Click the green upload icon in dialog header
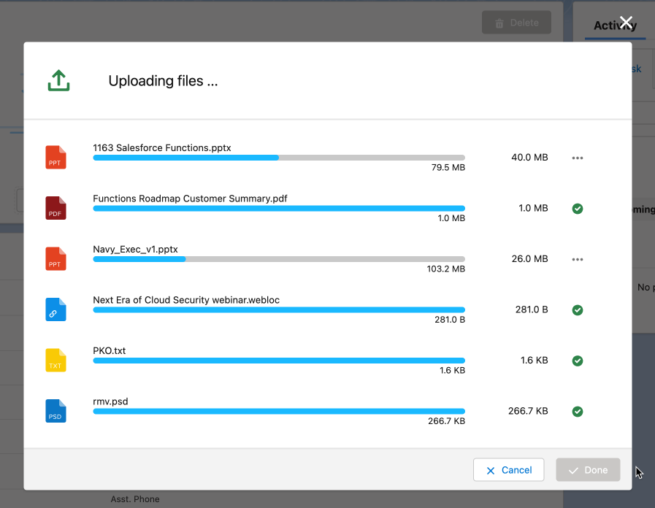Screen dimensions: 655x508 tap(58, 80)
